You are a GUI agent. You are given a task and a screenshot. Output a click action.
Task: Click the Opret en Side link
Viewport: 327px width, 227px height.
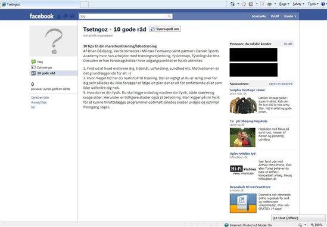(40, 98)
